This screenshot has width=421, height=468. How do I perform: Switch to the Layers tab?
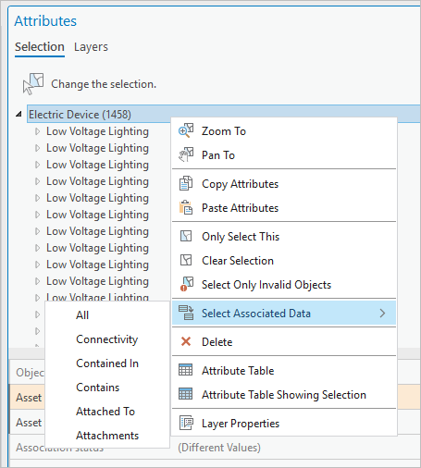[x=91, y=47]
